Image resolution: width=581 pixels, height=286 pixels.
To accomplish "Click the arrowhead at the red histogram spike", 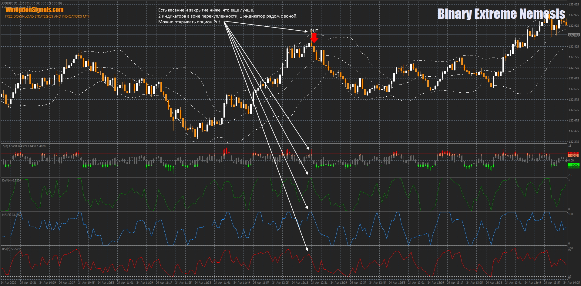I will 308,148.
